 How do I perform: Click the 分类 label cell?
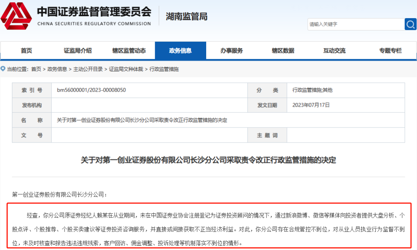[267, 90]
